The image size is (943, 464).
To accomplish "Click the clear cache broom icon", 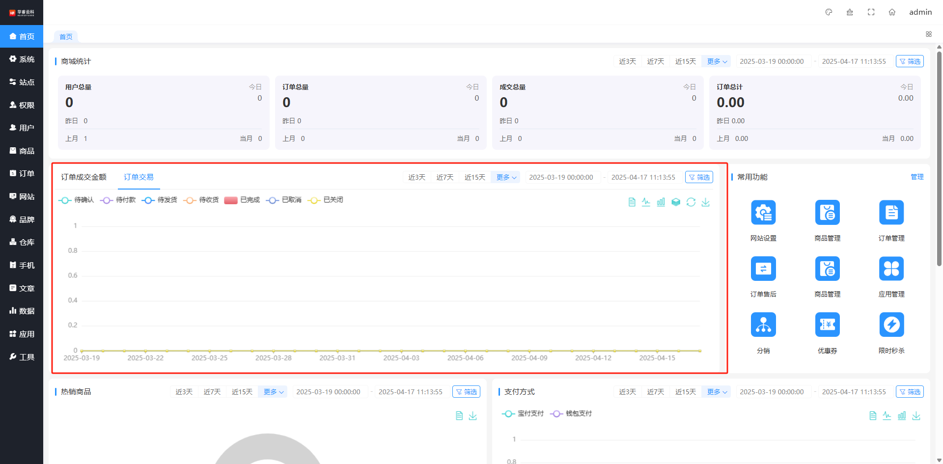I will click(x=850, y=12).
